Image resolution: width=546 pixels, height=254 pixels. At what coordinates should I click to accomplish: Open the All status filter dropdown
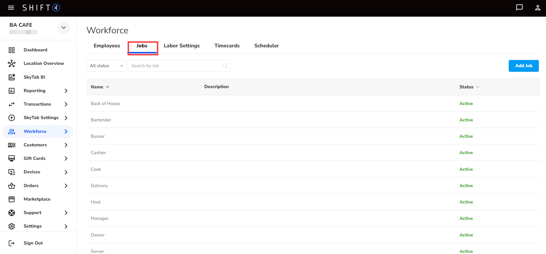pos(106,66)
